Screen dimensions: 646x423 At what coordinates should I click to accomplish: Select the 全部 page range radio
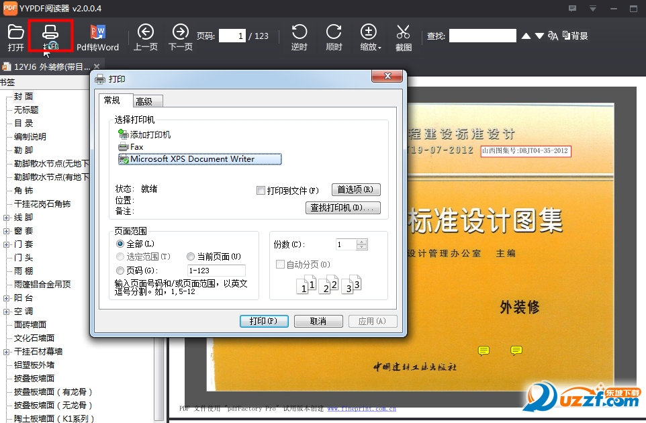[120, 244]
